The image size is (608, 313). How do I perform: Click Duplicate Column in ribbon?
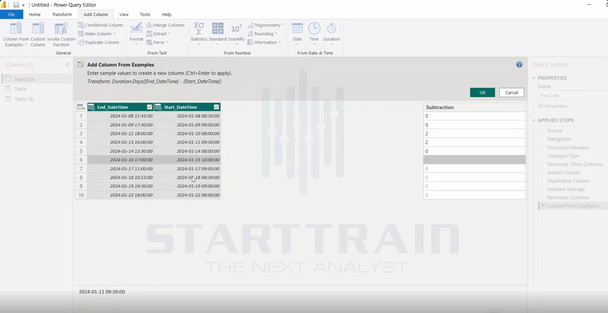point(99,42)
